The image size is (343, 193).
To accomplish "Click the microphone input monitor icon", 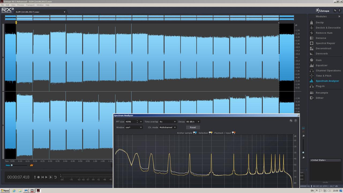I will [35, 177].
